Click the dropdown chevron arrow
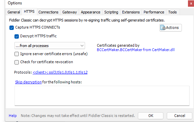The height and width of the screenshot is (122, 194). tap(82, 46)
